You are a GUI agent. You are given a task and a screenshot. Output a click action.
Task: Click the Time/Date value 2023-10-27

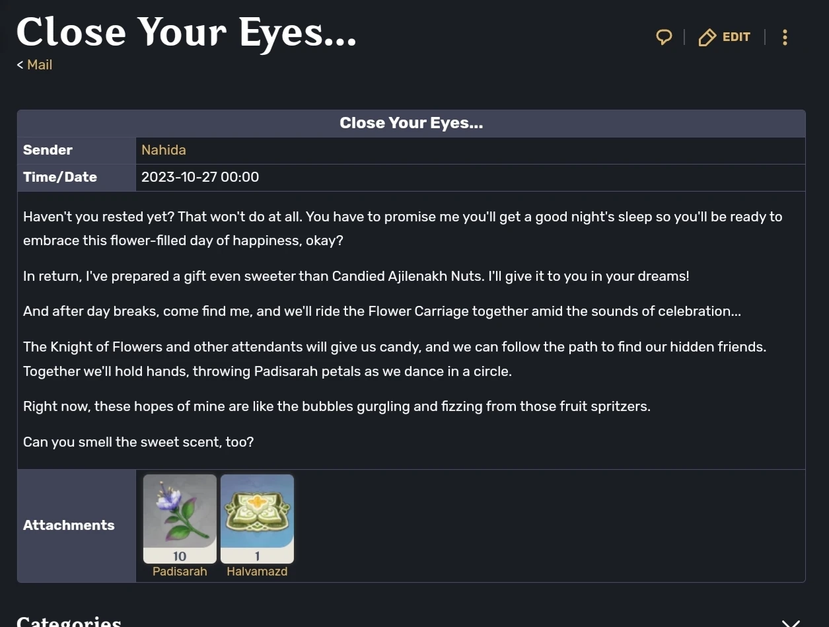point(199,177)
